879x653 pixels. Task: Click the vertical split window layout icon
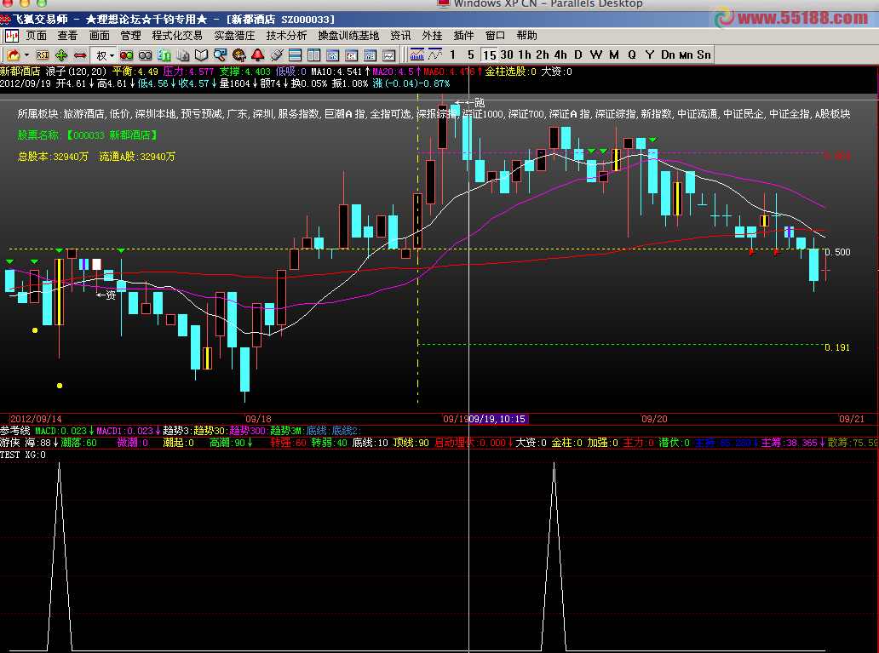313,54
